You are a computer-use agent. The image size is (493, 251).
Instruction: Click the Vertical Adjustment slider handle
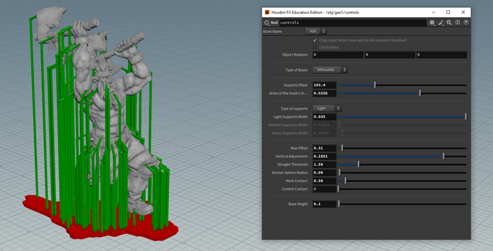pos(444,156)
